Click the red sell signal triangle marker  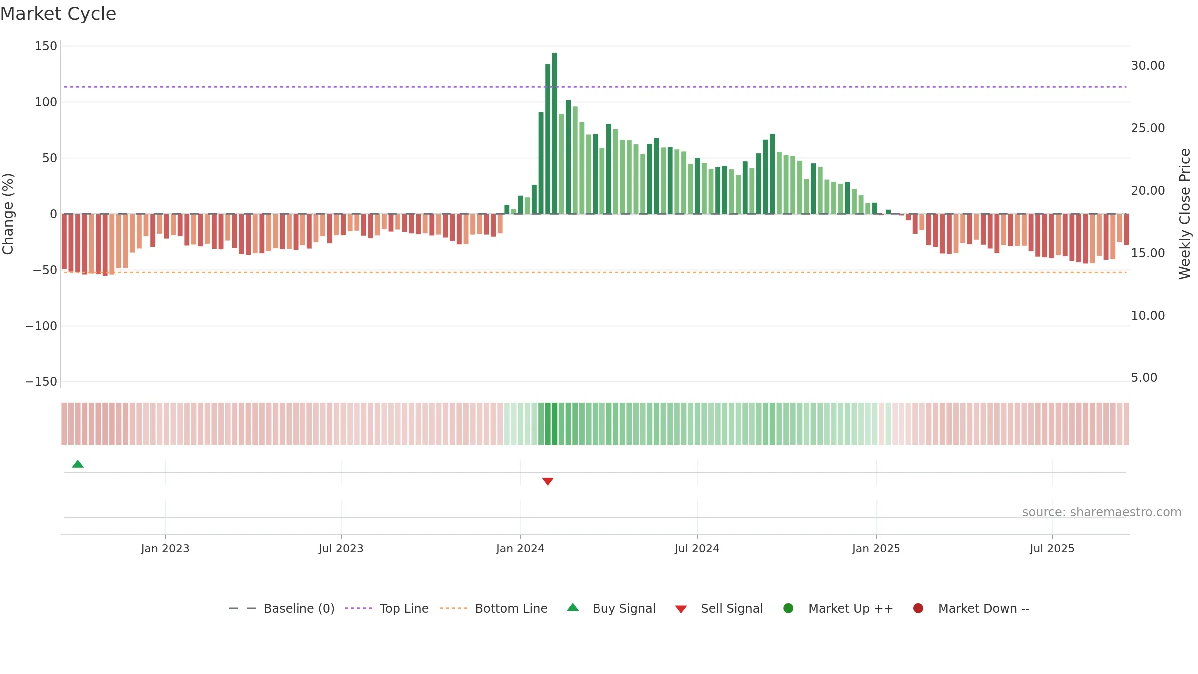pyautogui.click(x=548, y=481)
